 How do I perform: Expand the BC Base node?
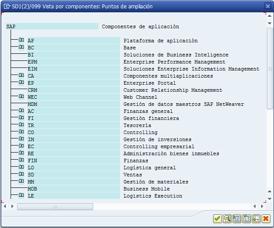point(21,47)
